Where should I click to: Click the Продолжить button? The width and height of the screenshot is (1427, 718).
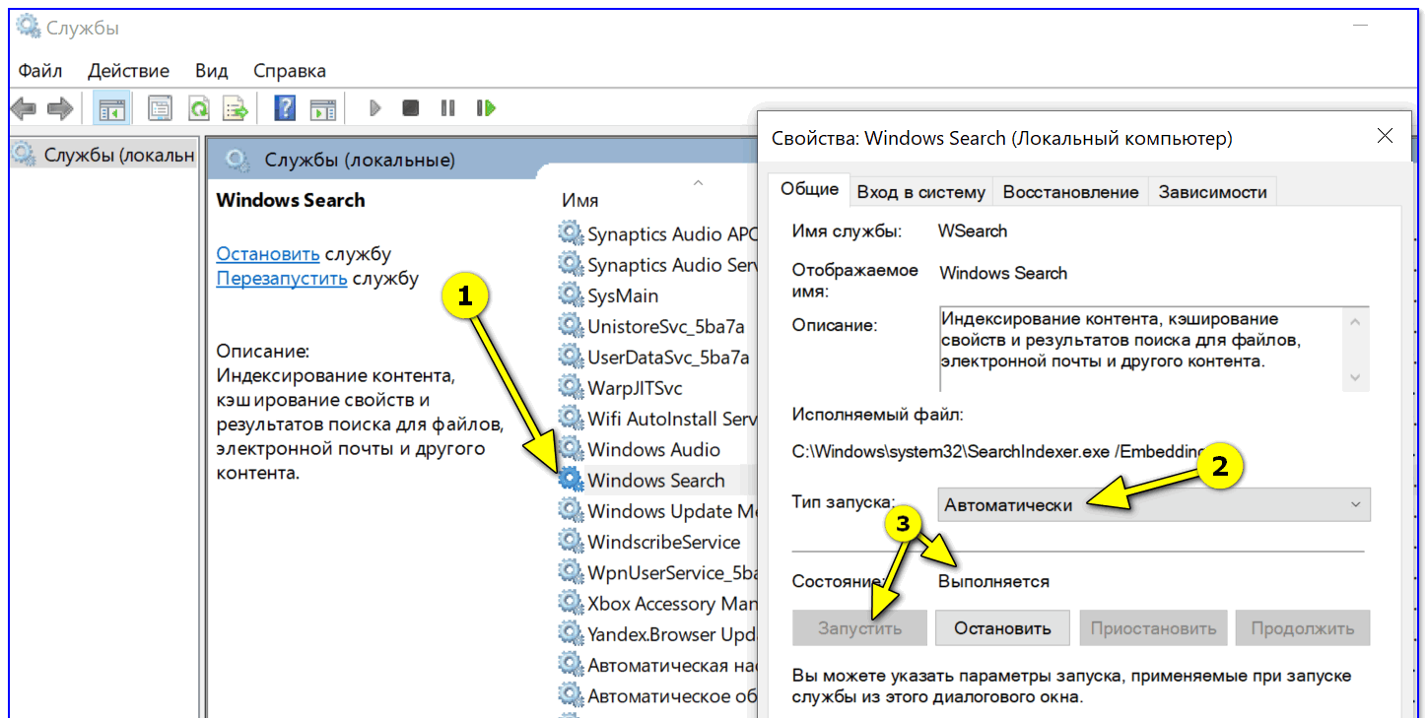tap(1303, 627)
